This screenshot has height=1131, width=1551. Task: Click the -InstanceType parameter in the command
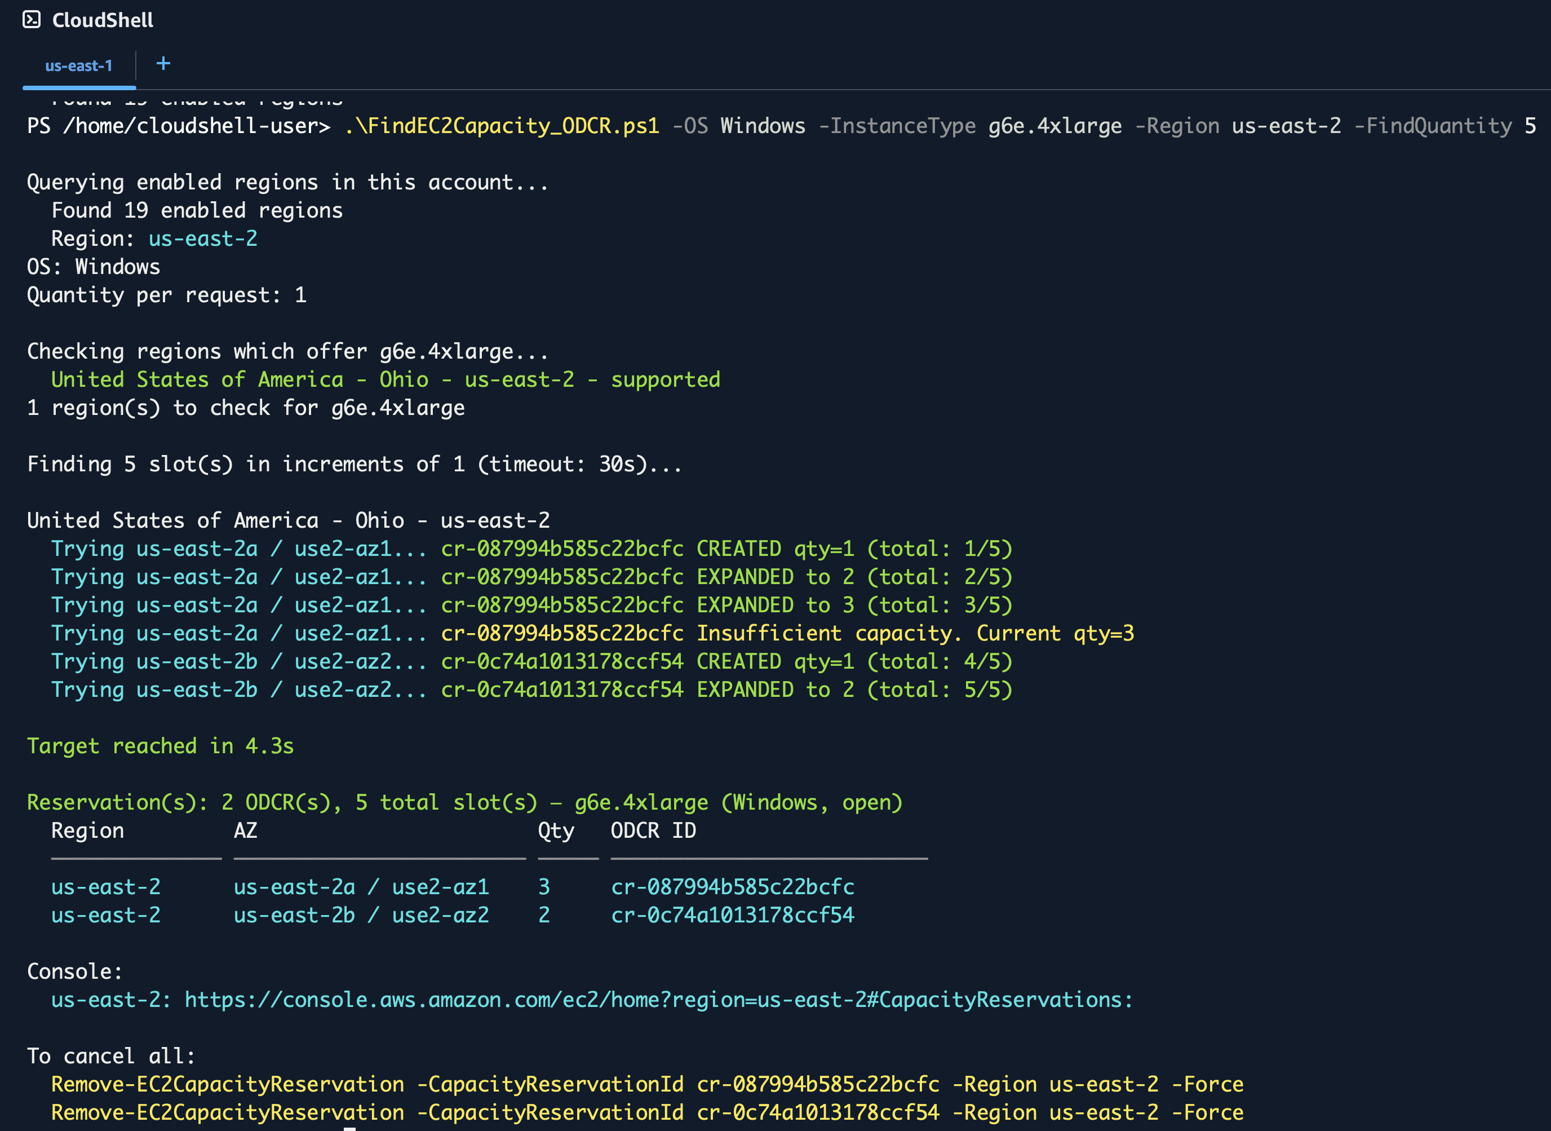tap(897, 126)
